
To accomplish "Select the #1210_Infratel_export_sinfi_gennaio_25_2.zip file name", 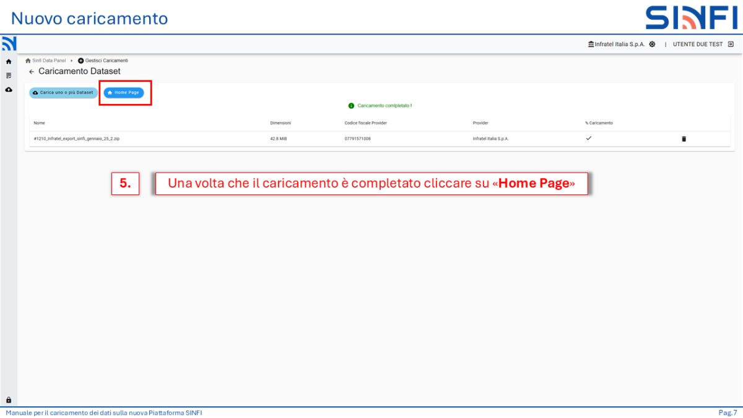I will pos(77,139).
